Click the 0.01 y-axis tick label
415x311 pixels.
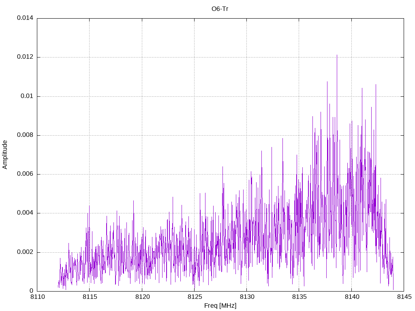[x=27, y=96]
